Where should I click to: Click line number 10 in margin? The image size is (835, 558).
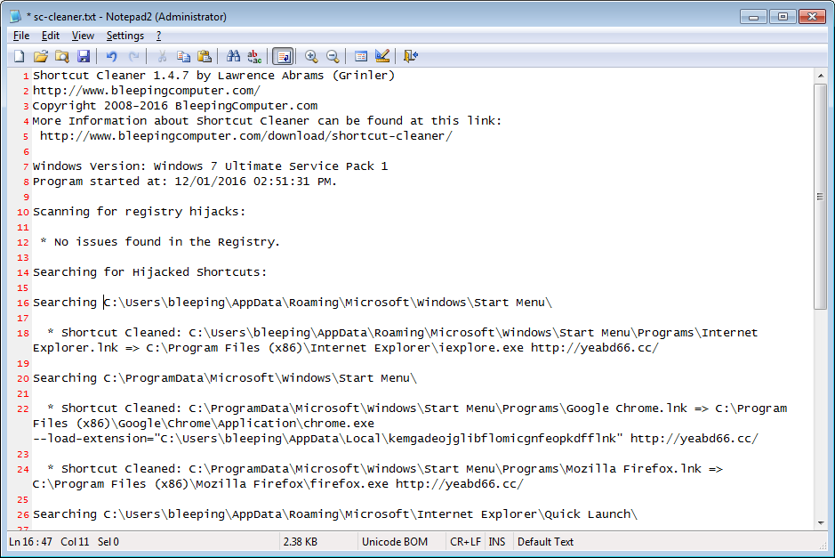point(23,212)
